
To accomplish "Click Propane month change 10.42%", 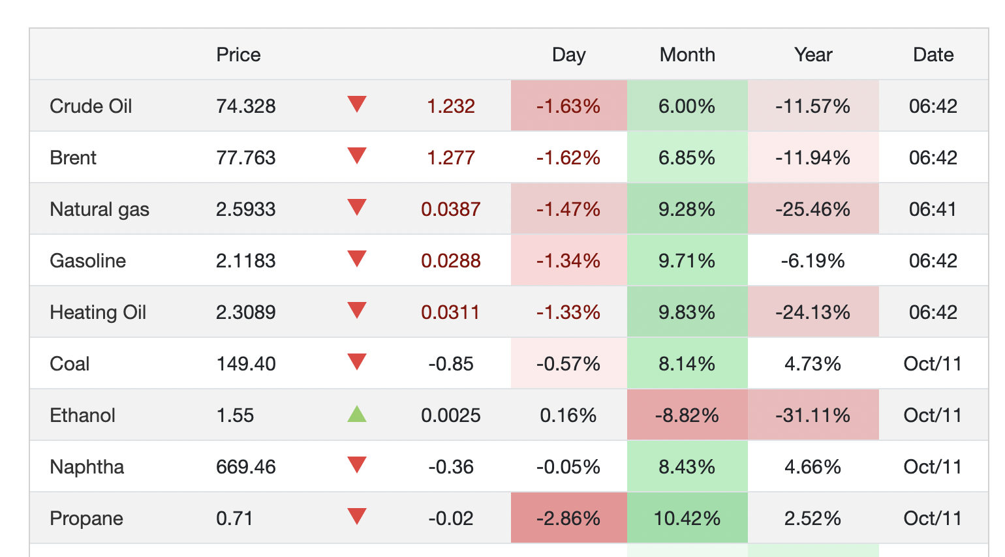I will click(x=687, y=518).
